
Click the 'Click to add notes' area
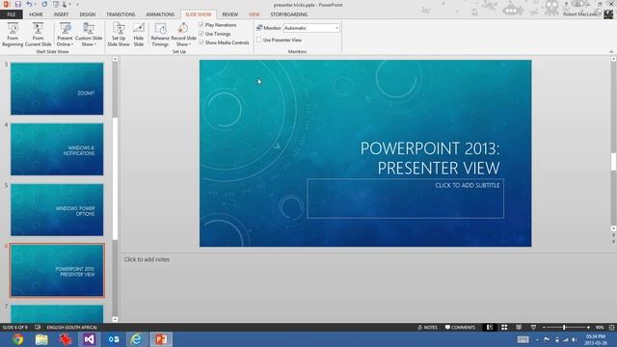[147, 259]
